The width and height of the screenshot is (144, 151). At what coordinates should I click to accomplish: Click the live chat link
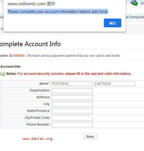click(142, 3)
